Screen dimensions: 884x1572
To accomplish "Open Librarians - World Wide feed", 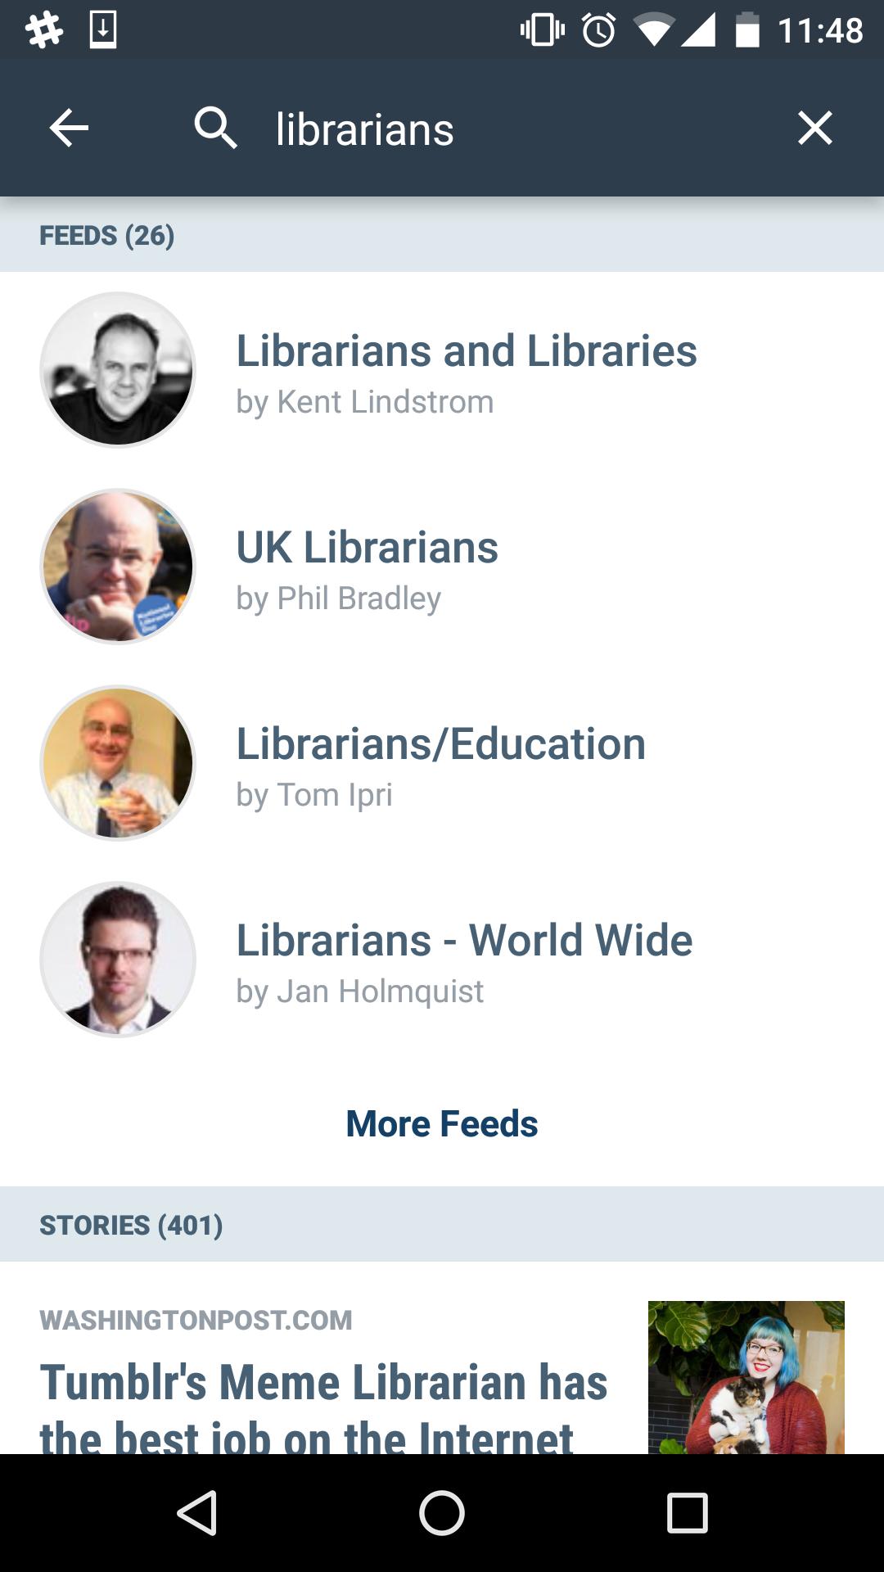I will 442,960.
